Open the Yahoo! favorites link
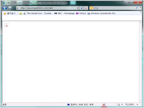This screenshot has height=108, width=144. 81,14
